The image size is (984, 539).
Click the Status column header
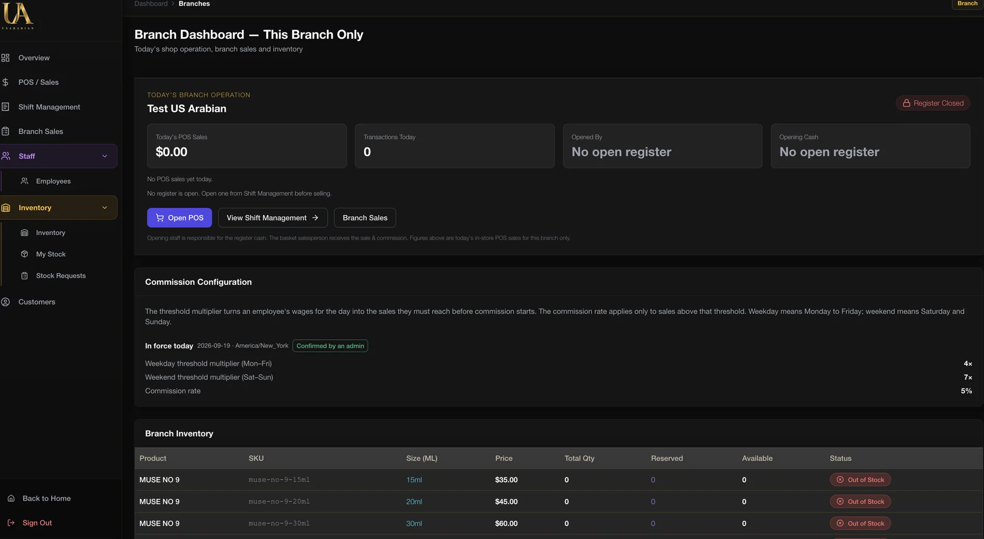(x=840, y=458)
